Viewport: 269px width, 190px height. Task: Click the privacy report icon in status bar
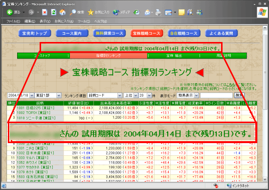[216, 186]
